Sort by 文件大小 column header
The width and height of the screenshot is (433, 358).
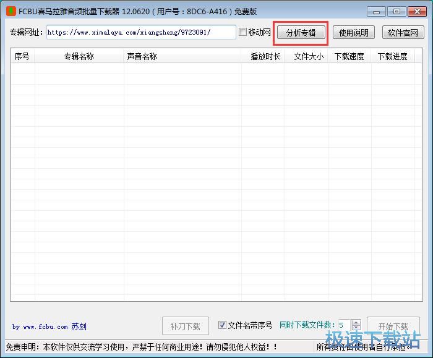pos(306,56)
